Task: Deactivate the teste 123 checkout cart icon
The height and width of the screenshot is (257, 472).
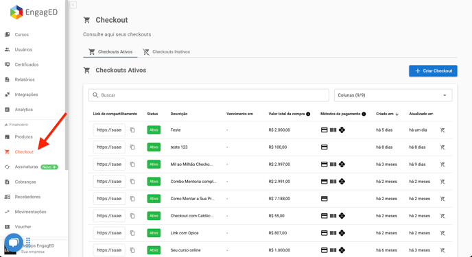Action: 442,147
